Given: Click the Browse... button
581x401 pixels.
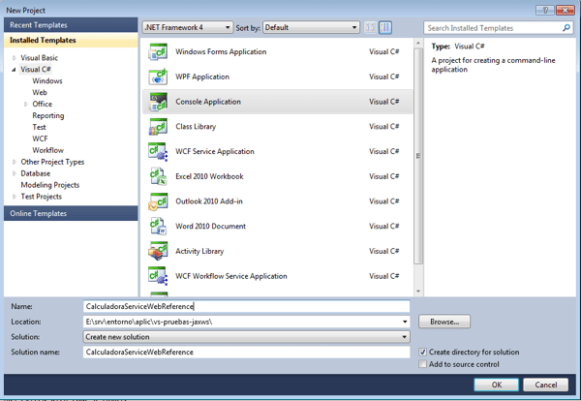Looking at the screenshot, I should [444, 322].
